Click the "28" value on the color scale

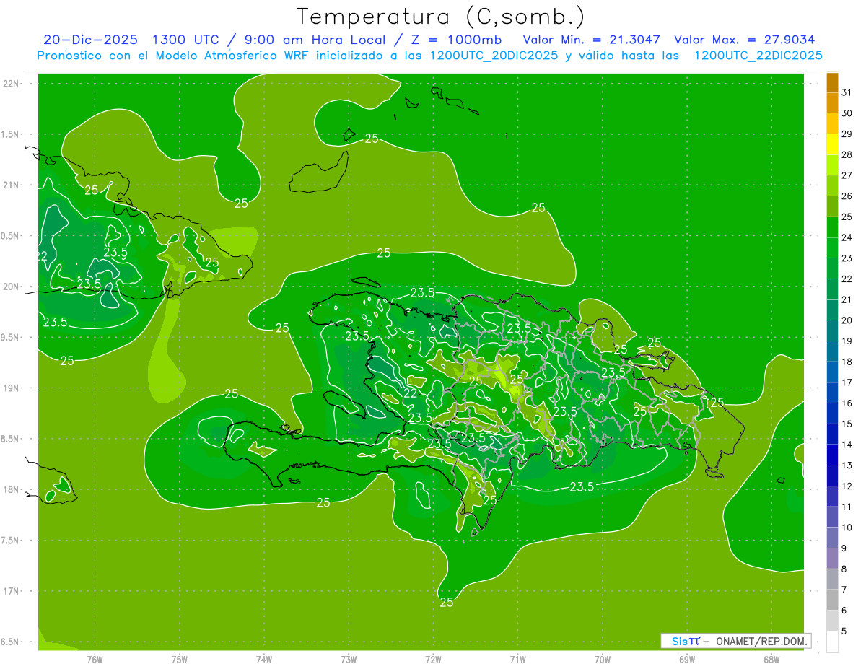pyautogui.click(x=847, y=154)
